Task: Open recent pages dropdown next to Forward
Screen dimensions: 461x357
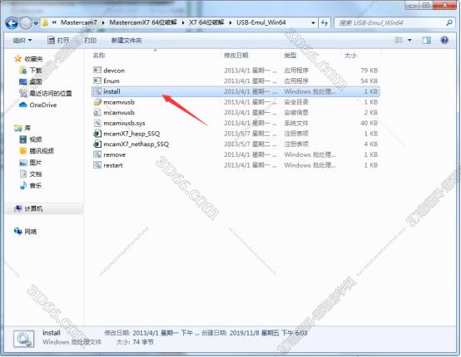Action: [x=36, y=23]
